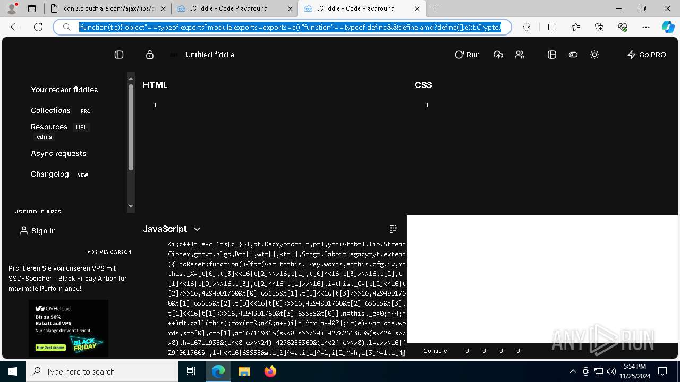
Task: Click the cloud save icon
Action: (x=498, y=55)
